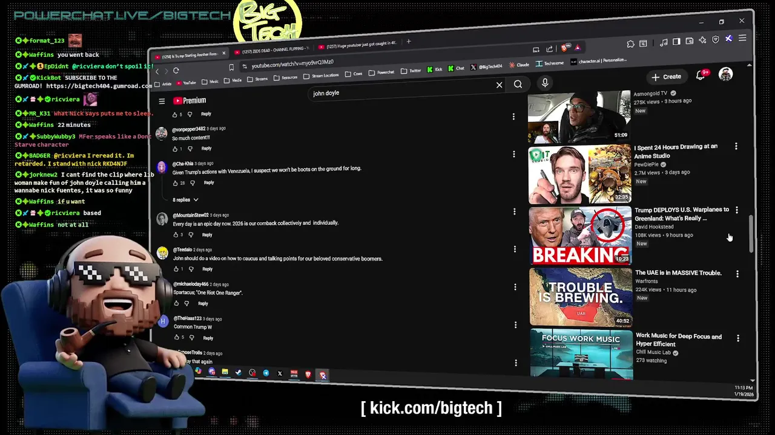
Task: Open the @TheHaas123 commenter profile
Action: 188,318
